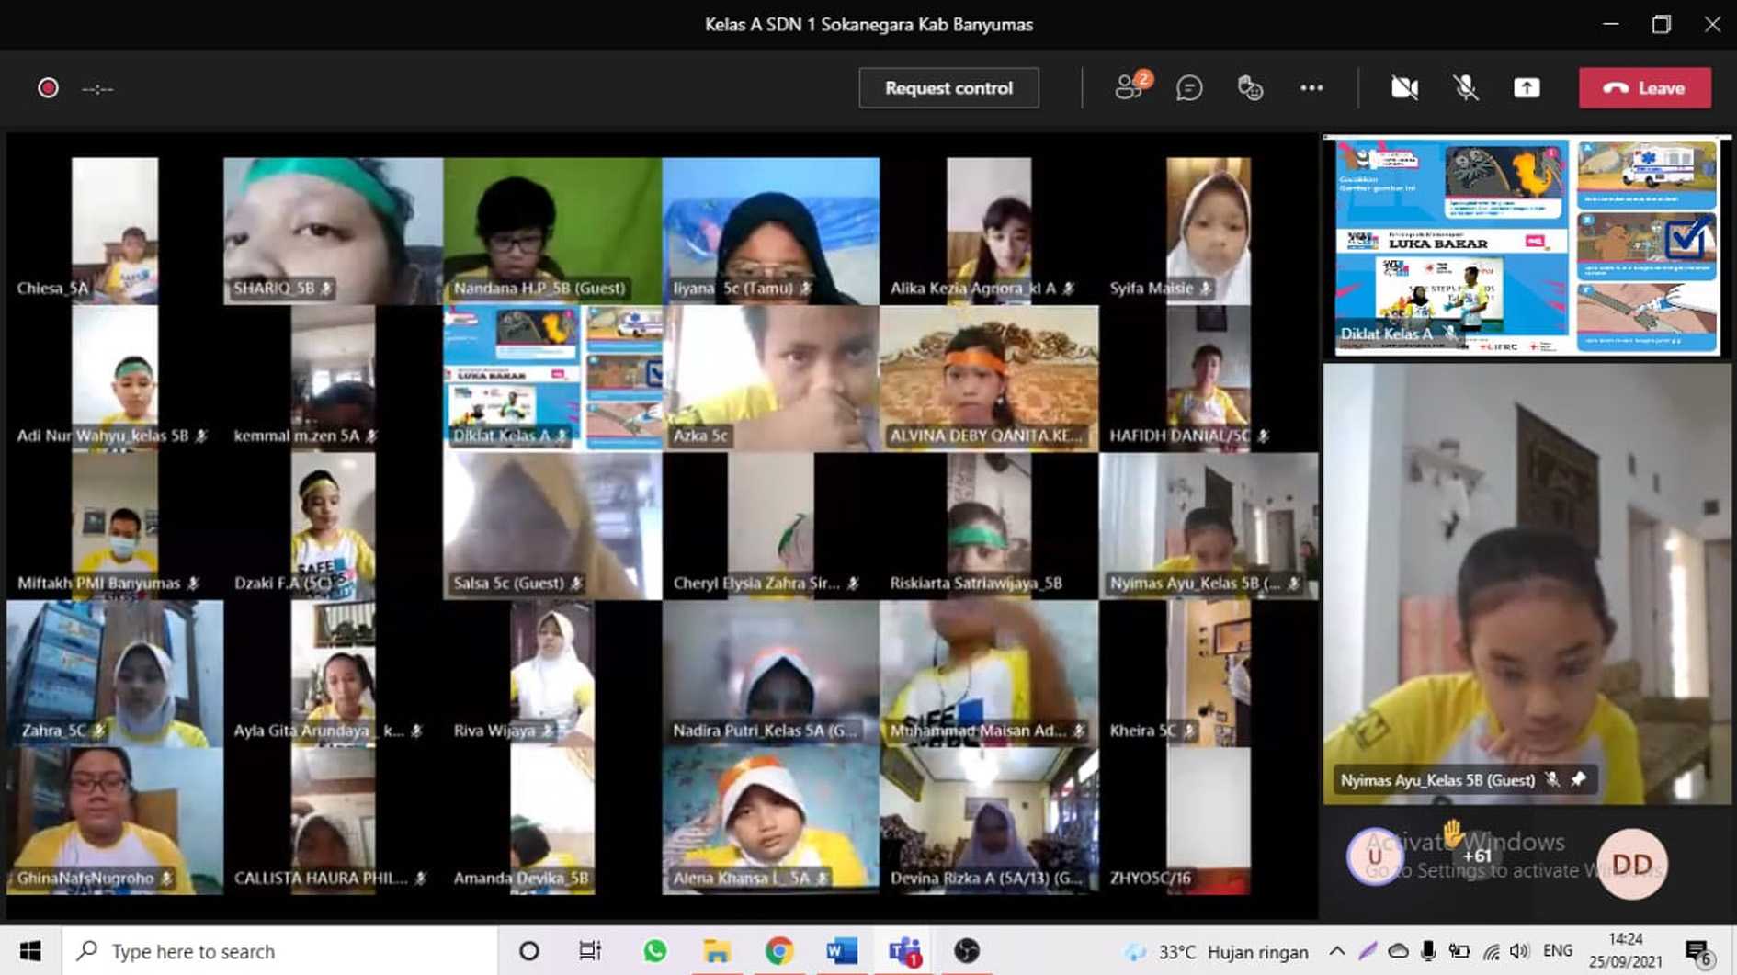This screenshot has height=975, width=1737.
Task: Click the pin icon on Nyimas Ayu pinned video
Action: click(x=1578, y=779)
